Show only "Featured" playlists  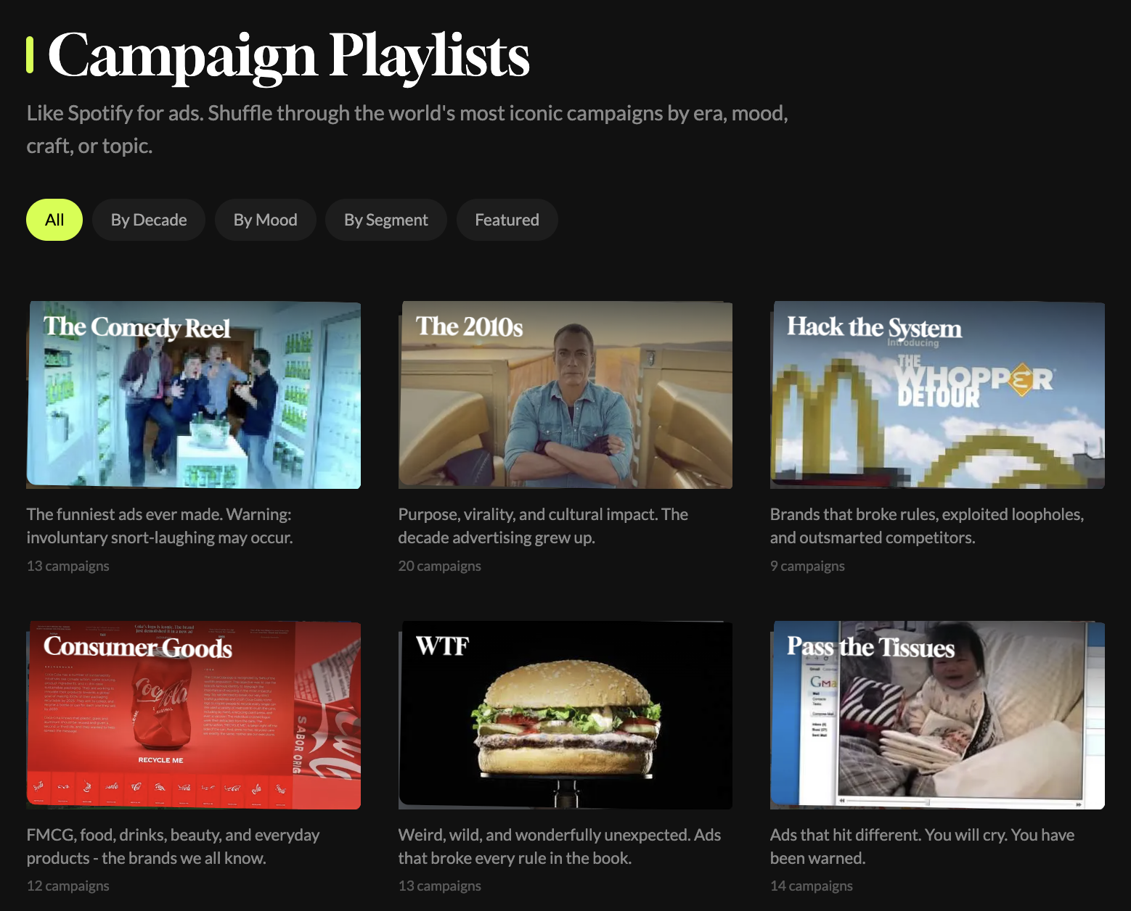507,219
